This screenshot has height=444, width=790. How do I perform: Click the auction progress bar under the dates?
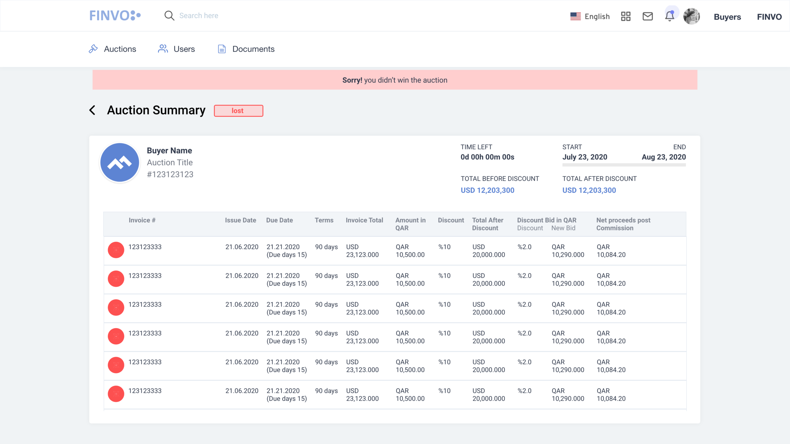624,165
